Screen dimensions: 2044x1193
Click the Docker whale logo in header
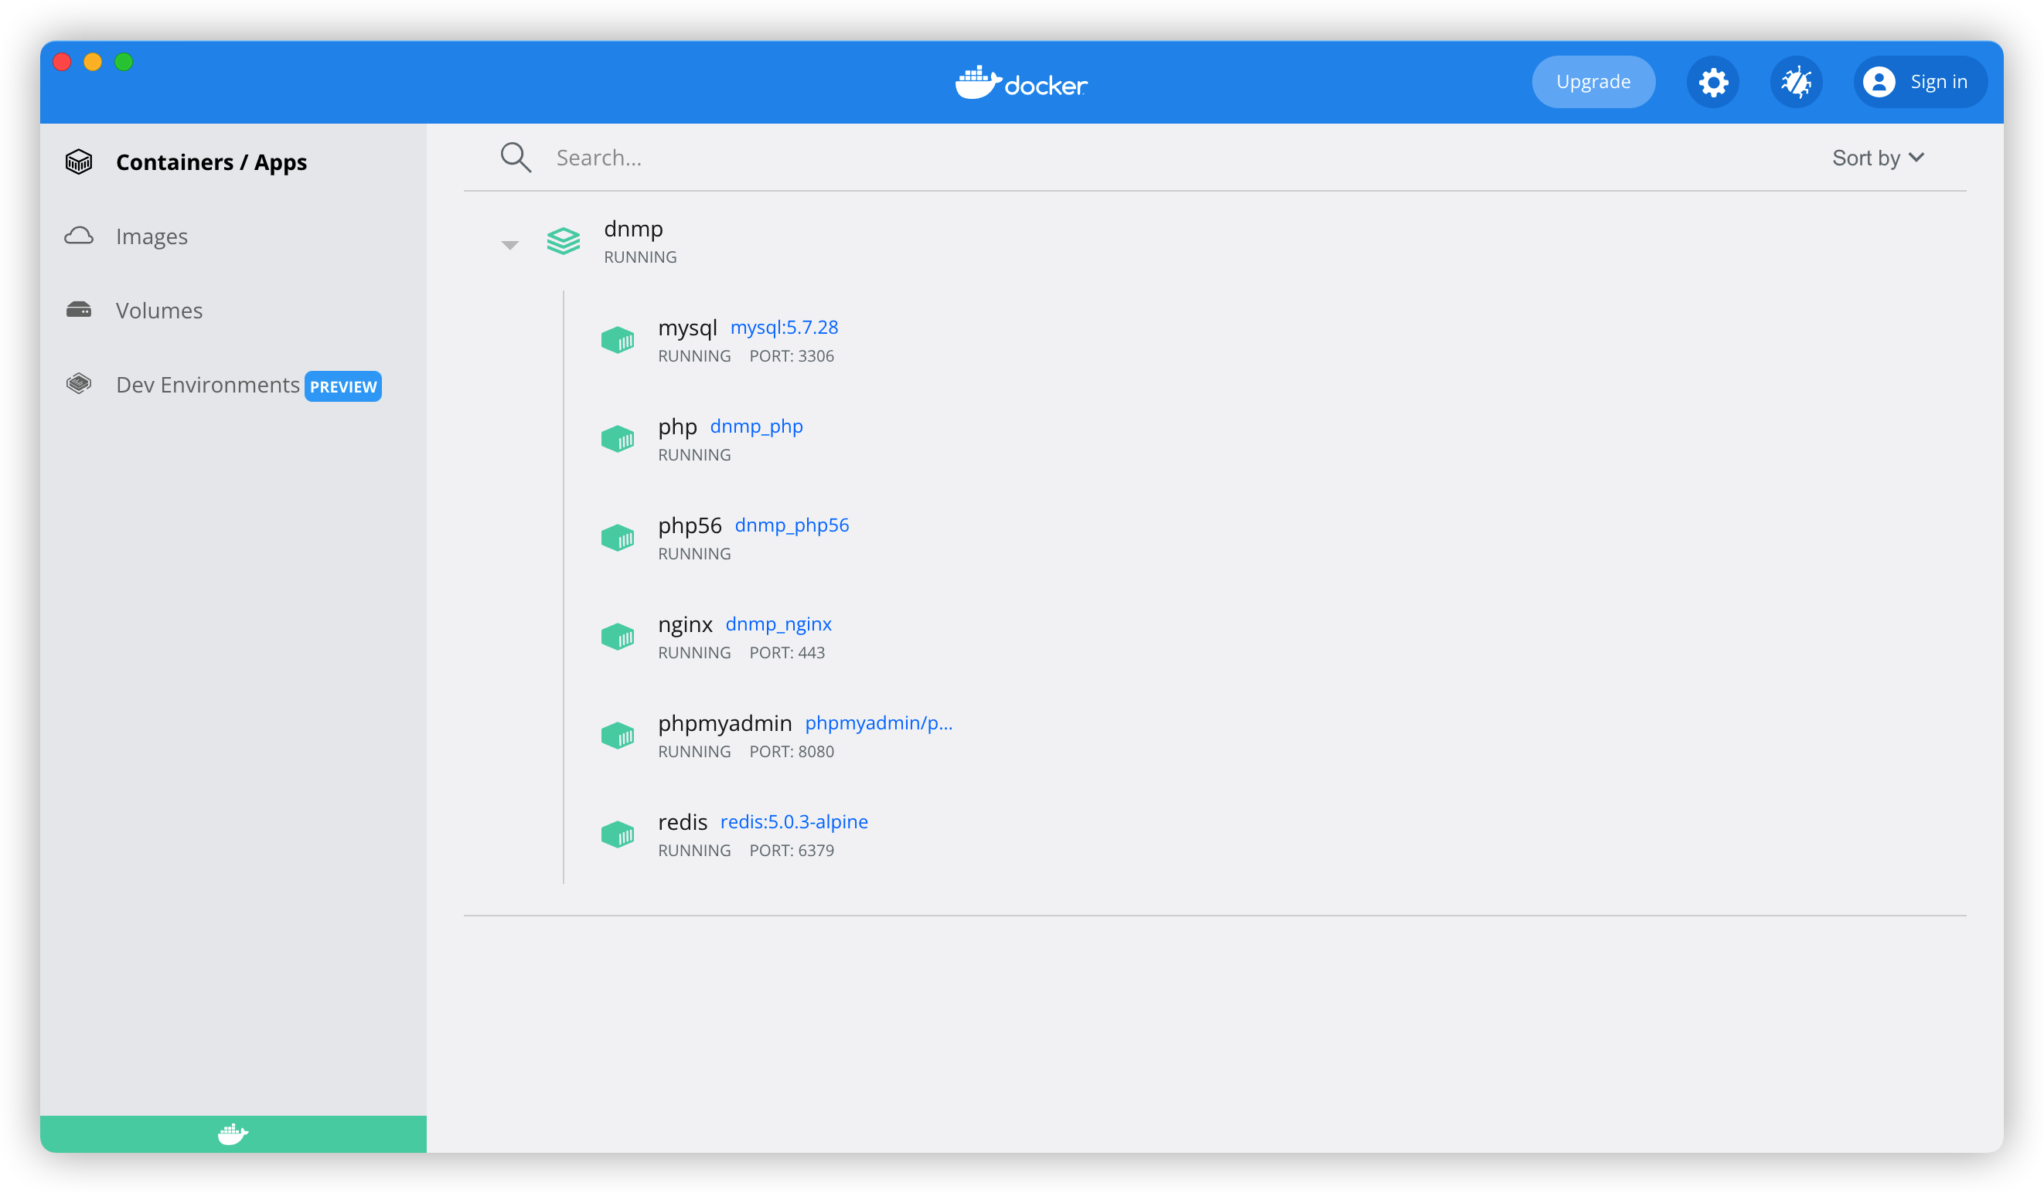click(x=1021, y=83)
